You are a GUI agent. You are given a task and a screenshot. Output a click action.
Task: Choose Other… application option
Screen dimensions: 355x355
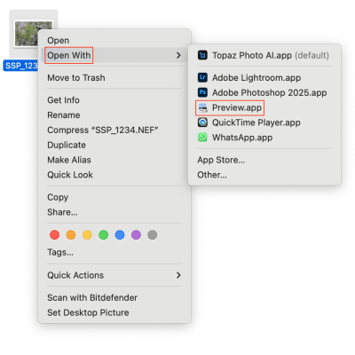point(212,175)
